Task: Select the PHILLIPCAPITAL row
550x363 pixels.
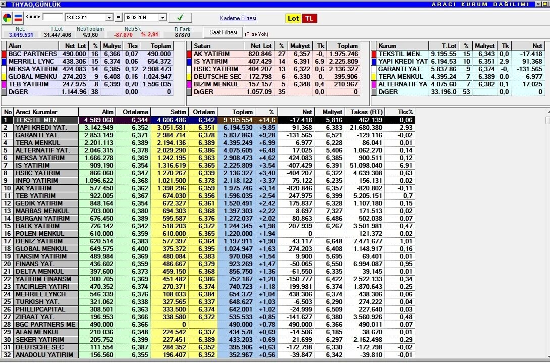Action: 208,309
